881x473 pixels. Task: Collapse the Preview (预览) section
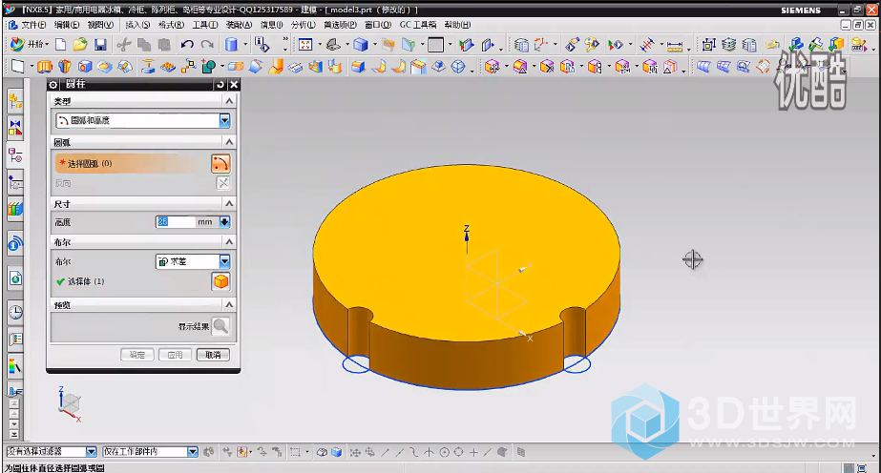pos(229,304)
